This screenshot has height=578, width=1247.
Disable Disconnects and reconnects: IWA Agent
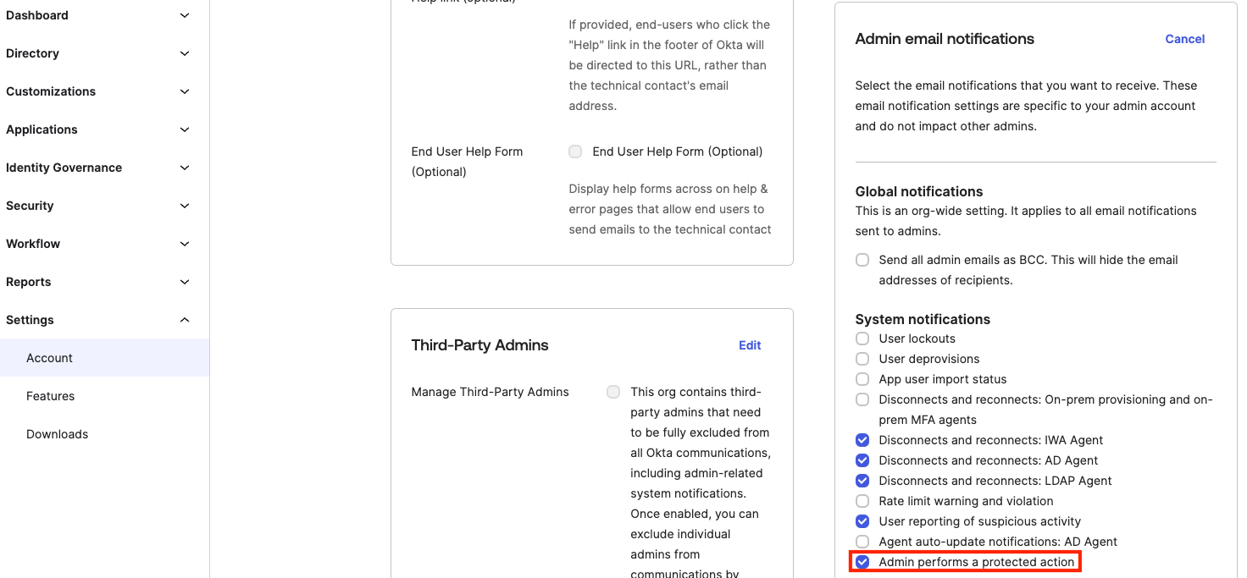click(862, 440)
